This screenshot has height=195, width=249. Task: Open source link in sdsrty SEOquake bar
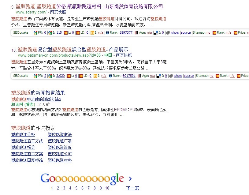point(186,32)
